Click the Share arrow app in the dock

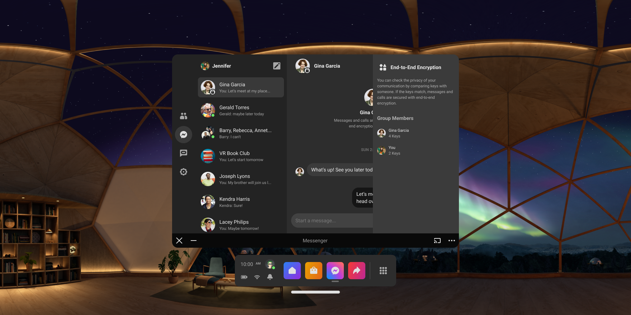point(357,271)
